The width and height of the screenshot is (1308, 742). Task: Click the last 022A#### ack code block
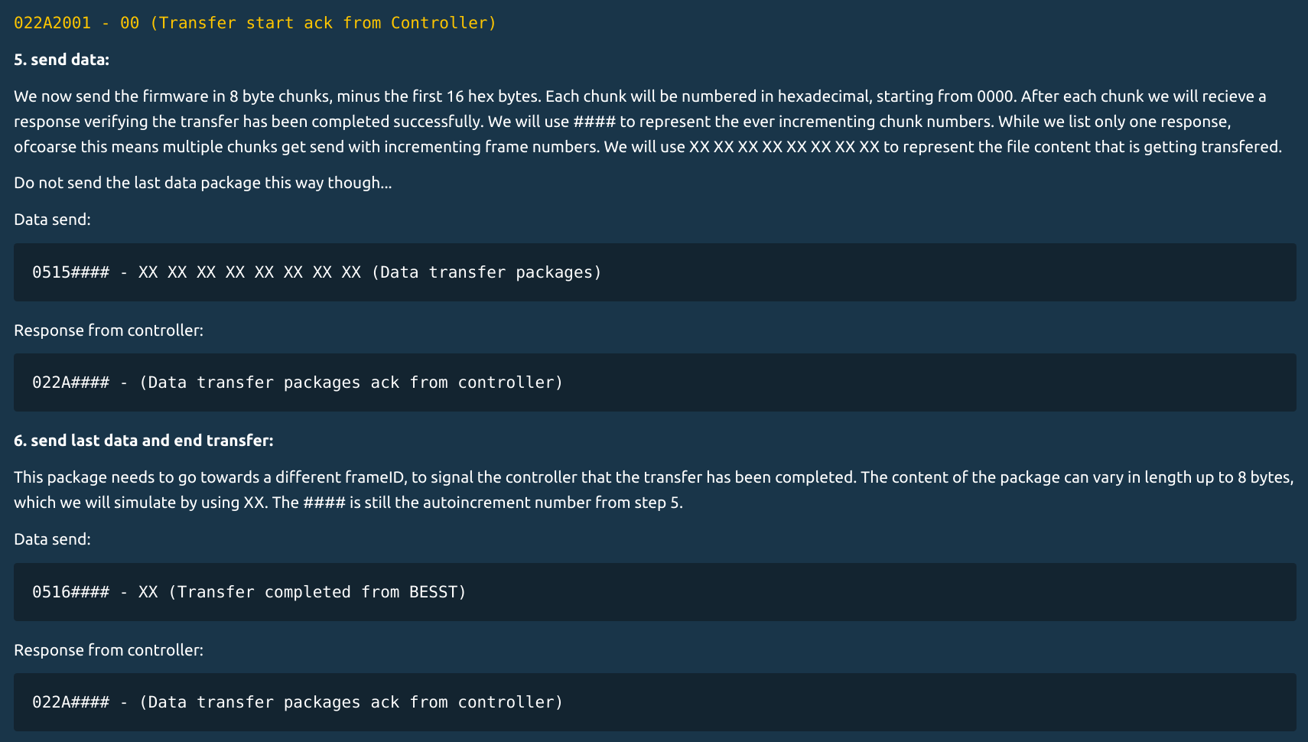click(655, 702)
